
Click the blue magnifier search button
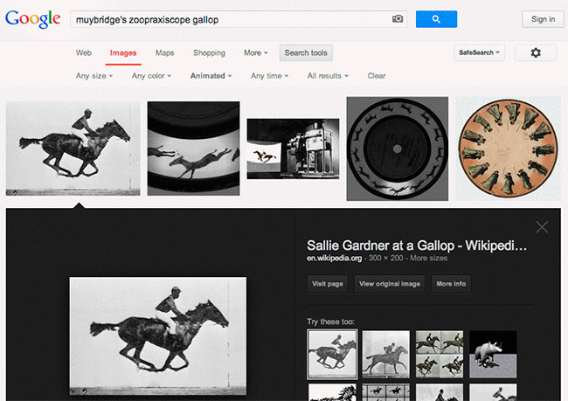436,19
